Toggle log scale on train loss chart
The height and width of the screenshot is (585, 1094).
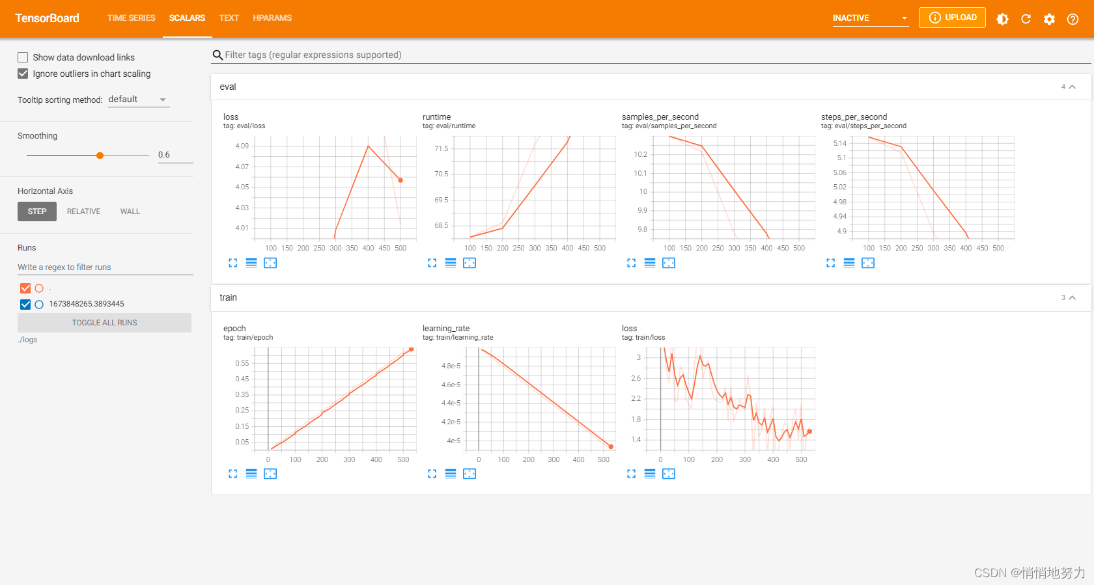tap(650, 474)
